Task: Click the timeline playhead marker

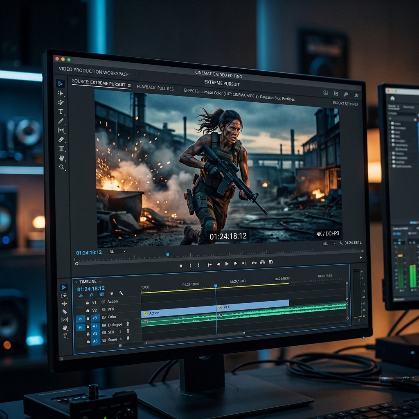Action: (x=216, y=286)
